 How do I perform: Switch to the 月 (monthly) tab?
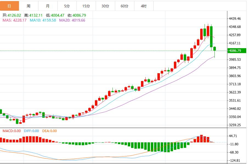coord(47,5)
